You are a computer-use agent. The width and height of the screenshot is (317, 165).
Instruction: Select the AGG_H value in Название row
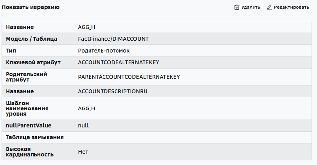click(x=87, y=27)
